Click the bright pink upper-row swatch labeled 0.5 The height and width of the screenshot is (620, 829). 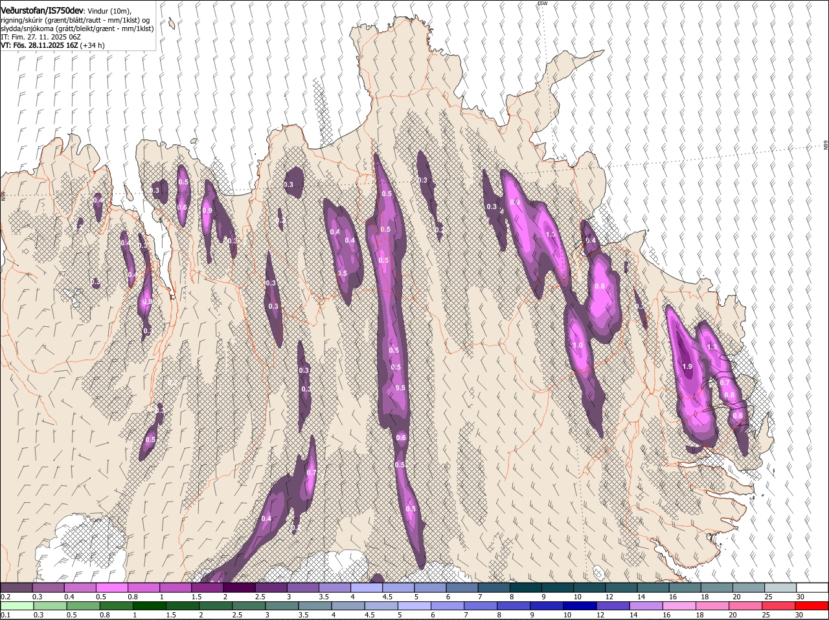click(111, 587)
